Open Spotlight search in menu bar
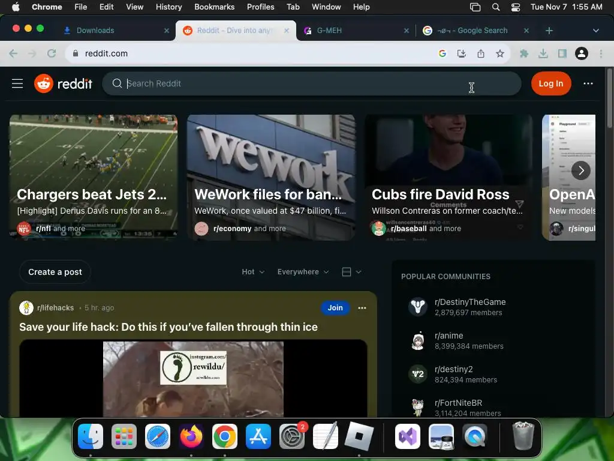614x461 pixels. tap(496, 7)
